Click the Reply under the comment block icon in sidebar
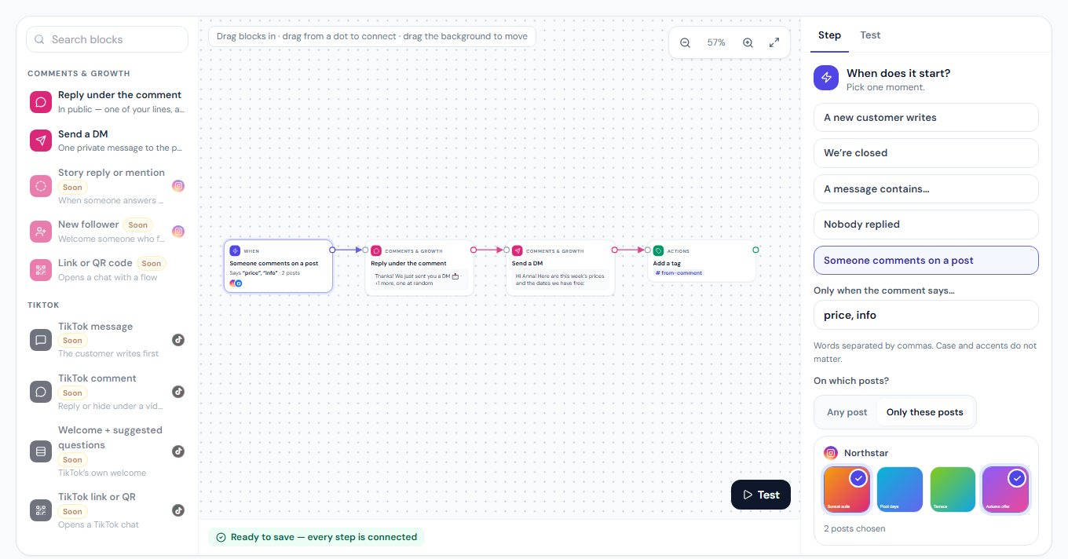The height and width of the screenshot is (559, 1068). 41,102
